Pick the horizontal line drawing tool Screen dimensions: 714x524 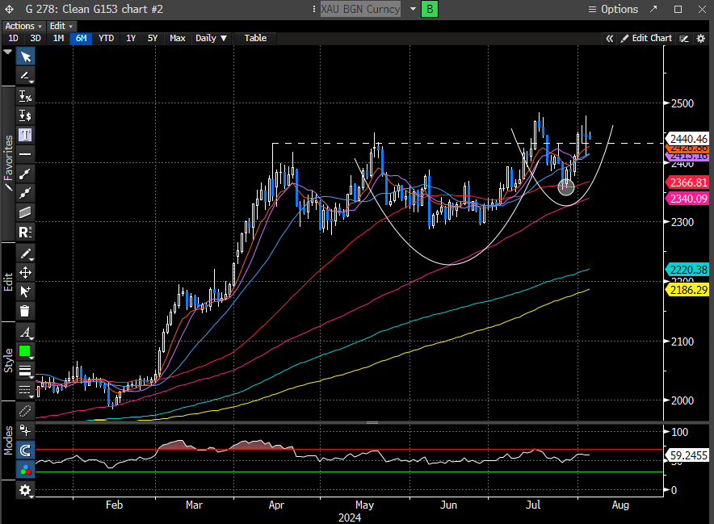pyautogui.click(x=25, y=153)
